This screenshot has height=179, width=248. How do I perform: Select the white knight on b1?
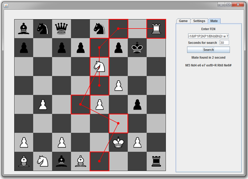pyautogui.click(x=42, y=161)
